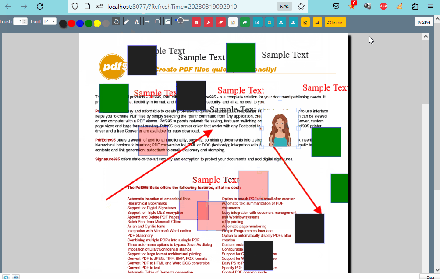Choose the yellow color swatch
This screenshot has width=440, height=279.
pos(97,24)
